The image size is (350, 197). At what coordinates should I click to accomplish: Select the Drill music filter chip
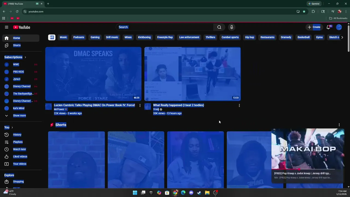click(x=112, y=37)
